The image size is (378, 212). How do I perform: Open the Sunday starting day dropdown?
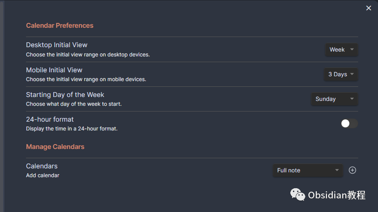point(334,99)
